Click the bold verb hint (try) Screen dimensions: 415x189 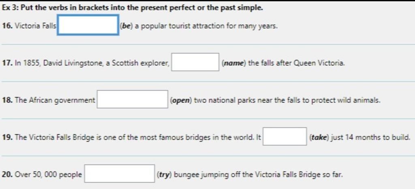click(x=164, y=175)
